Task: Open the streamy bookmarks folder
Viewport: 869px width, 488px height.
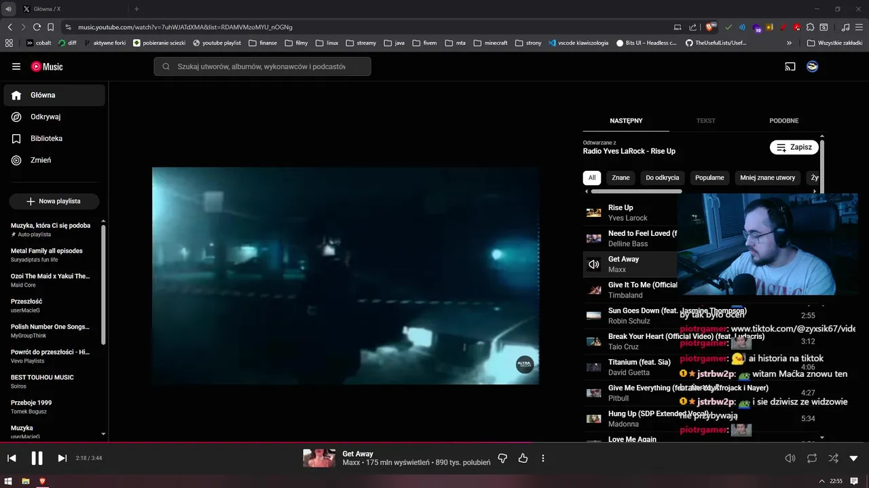Action: click(360, 43)
